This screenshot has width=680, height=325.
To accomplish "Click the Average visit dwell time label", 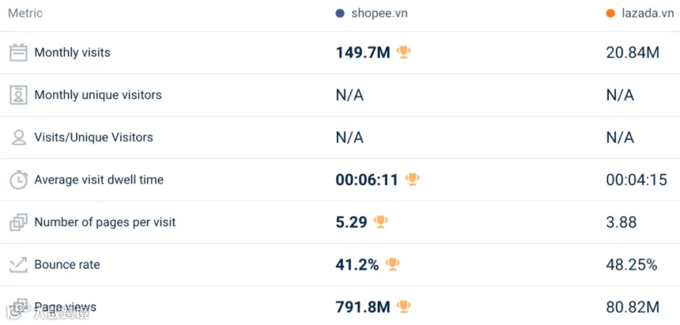I will pos(99,180).
